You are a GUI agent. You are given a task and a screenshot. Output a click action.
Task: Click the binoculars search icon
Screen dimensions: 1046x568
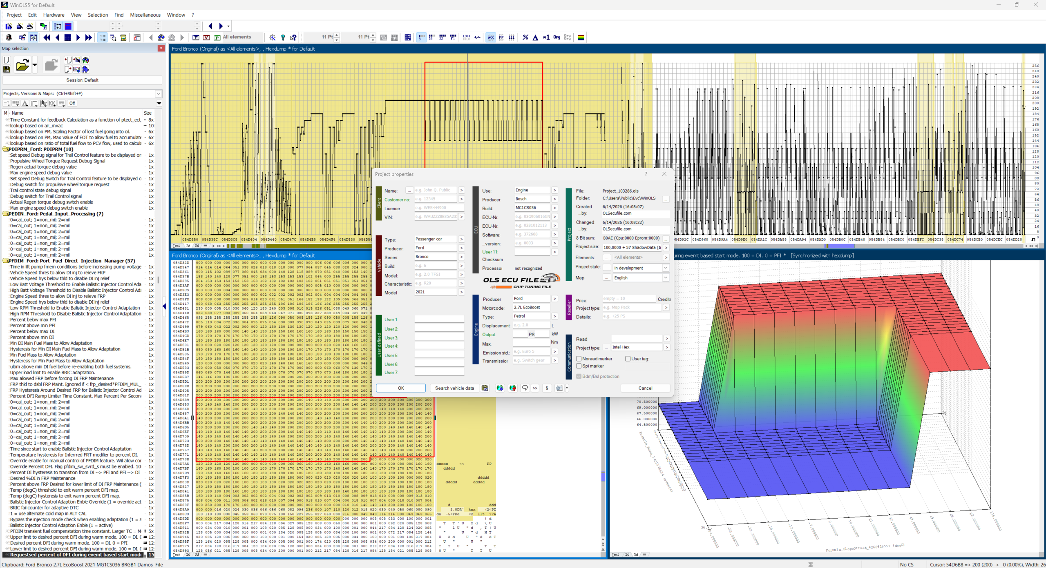161,38
